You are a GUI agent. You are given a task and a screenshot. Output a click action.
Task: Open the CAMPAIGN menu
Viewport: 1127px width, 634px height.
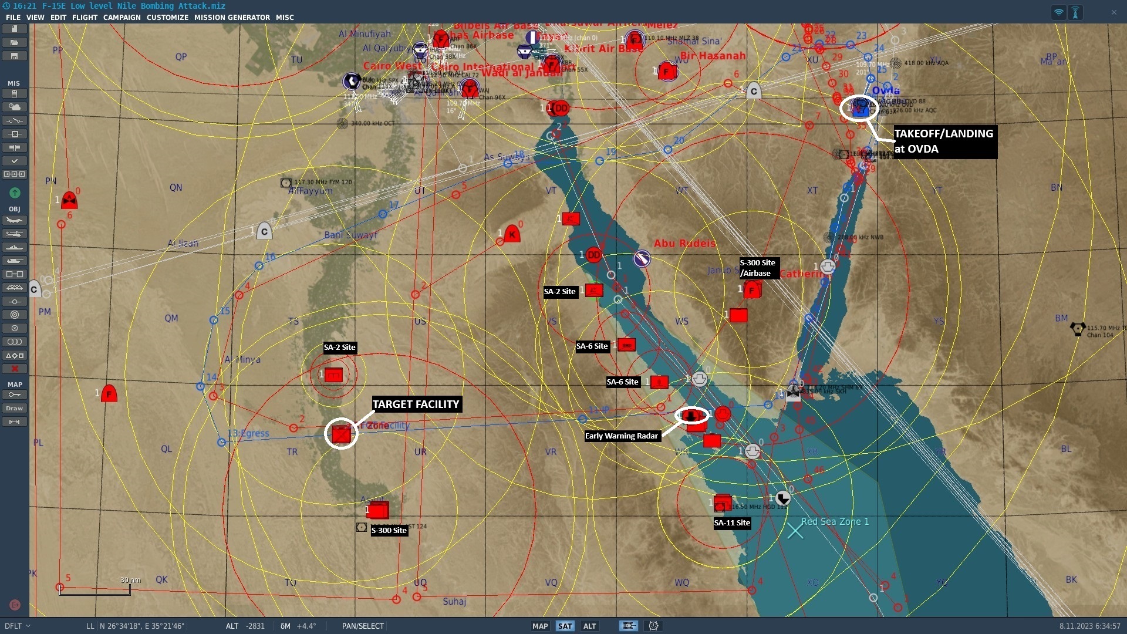click(x=122, y=17)
